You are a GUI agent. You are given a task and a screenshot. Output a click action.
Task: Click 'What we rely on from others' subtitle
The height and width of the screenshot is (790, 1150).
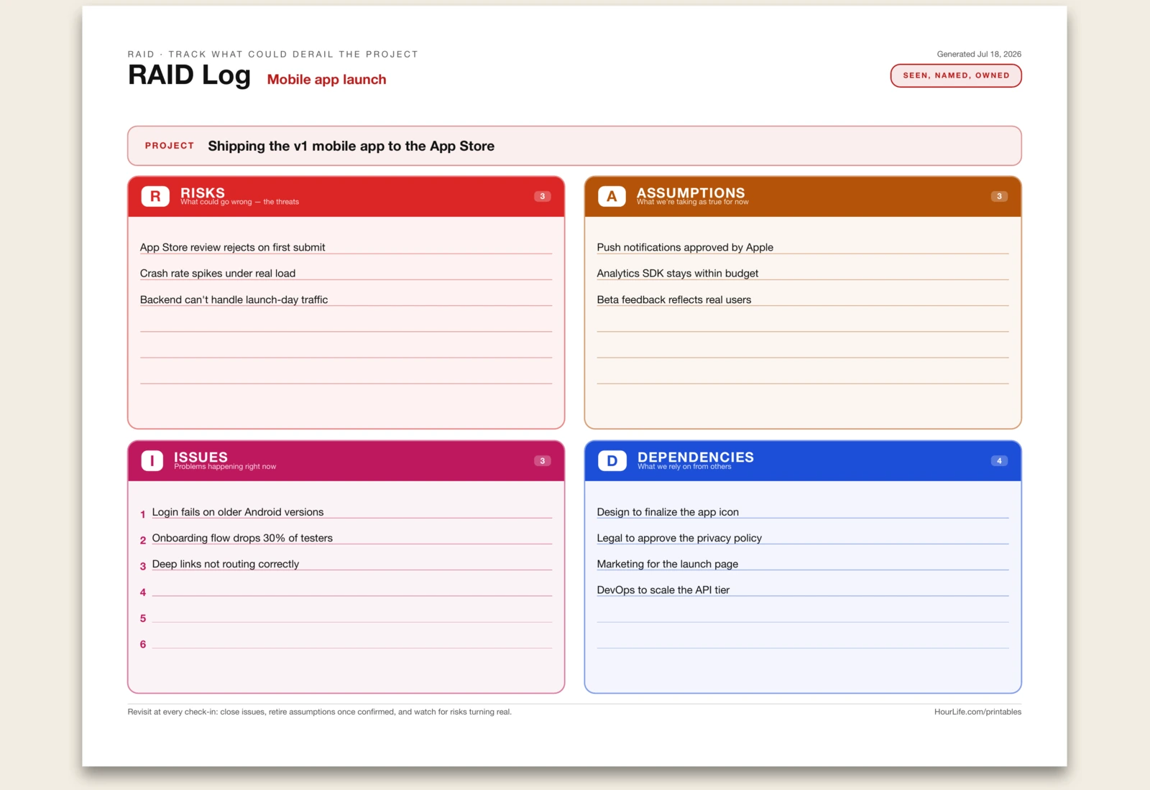coord(684,467)
